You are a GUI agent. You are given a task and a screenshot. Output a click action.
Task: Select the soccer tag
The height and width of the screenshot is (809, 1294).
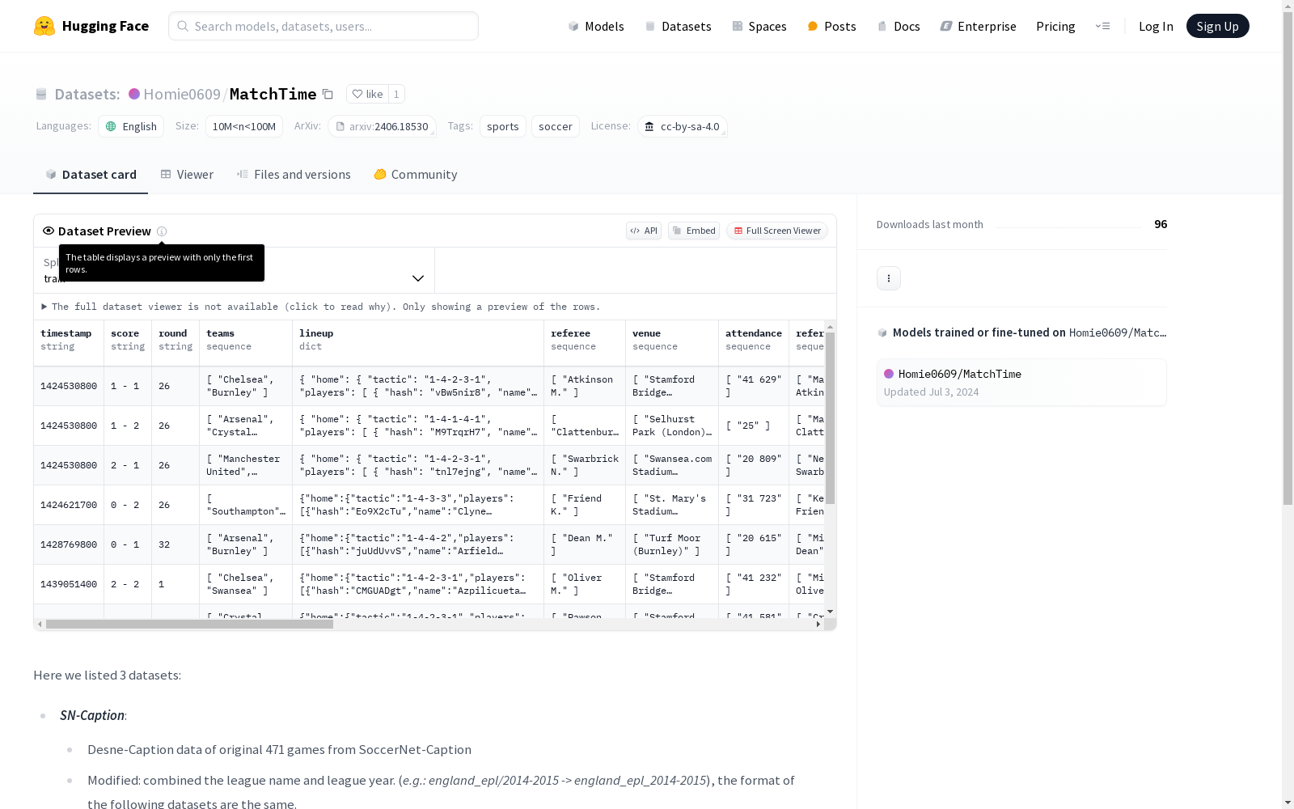point(556,126)
